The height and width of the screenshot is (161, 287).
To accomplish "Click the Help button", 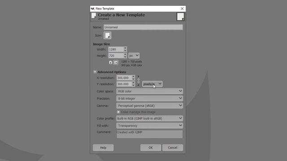I will click(103, 148).
